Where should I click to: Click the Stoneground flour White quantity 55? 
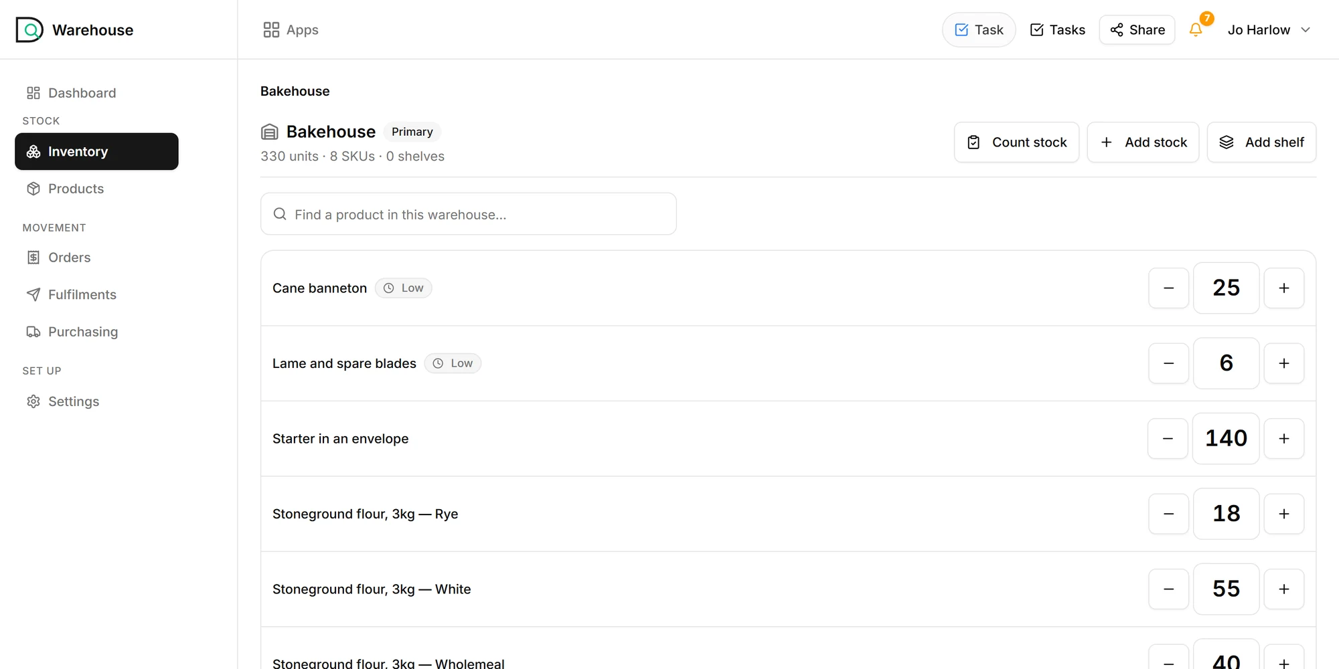[x=1226, y=589]
